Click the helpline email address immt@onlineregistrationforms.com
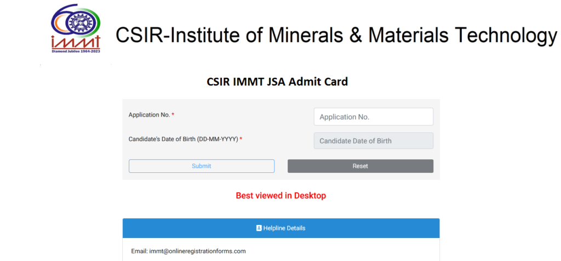 197,251
